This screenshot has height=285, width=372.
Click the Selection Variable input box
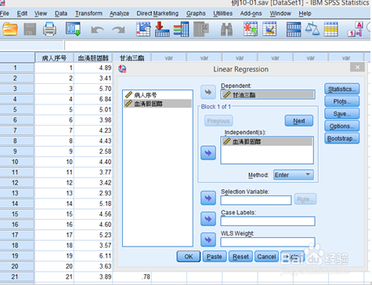click(x=256, y=200)
